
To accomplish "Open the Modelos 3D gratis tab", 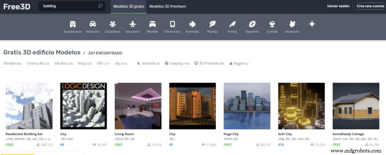I will [129, 6].
